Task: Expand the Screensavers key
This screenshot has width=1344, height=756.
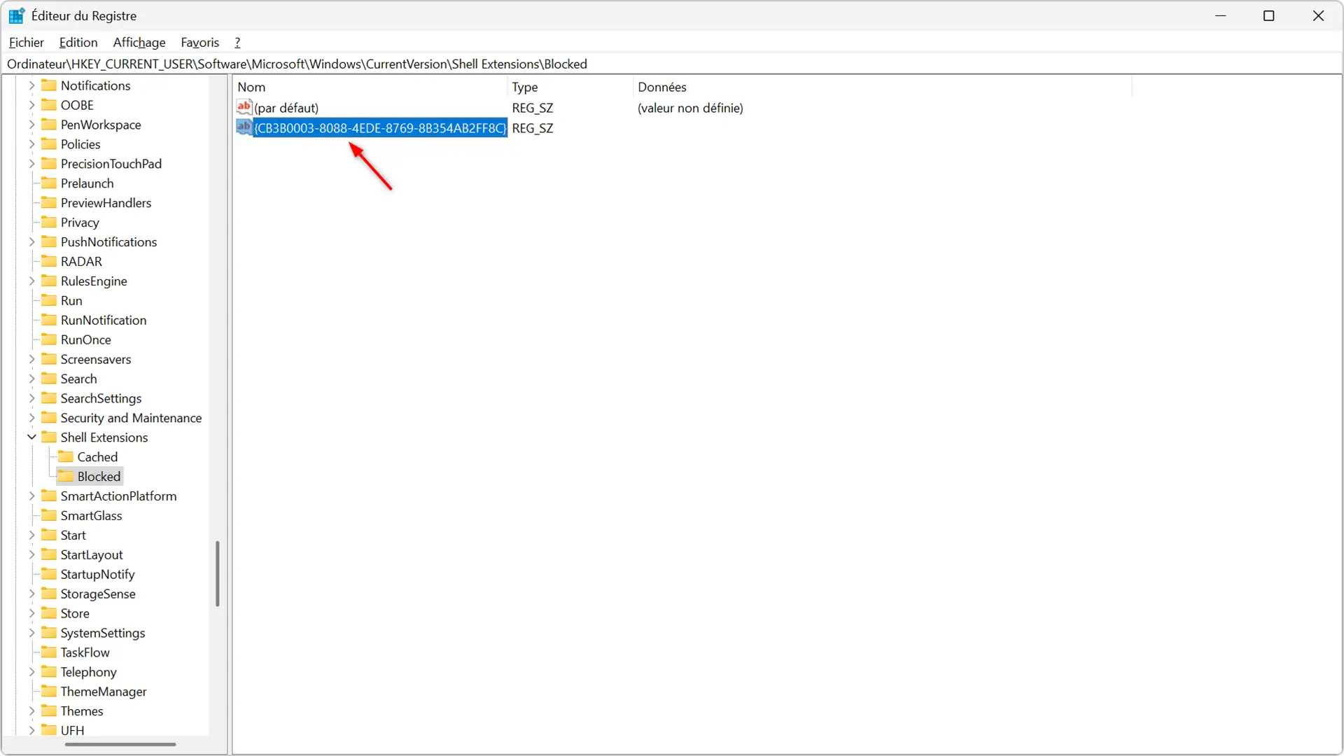Action: [x=31, y=359]
